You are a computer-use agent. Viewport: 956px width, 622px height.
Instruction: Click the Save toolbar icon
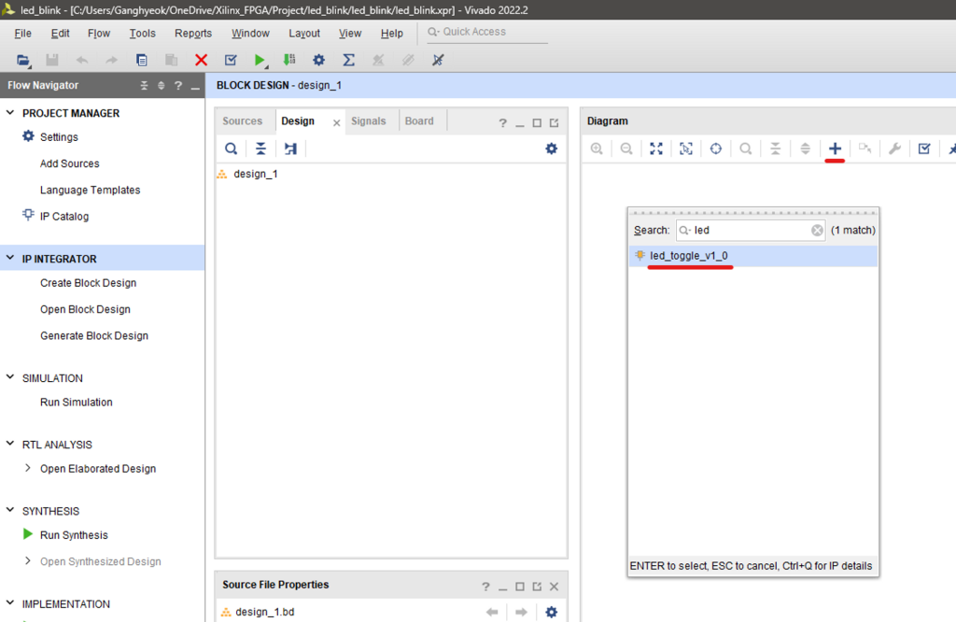coord(52,60)
